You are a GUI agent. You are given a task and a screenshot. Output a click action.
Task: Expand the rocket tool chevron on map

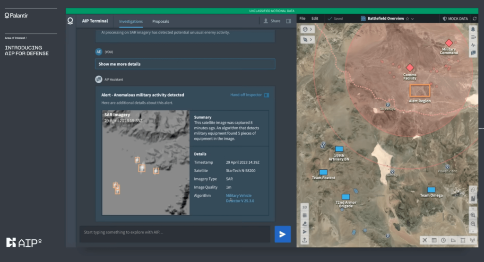[311, 39]
